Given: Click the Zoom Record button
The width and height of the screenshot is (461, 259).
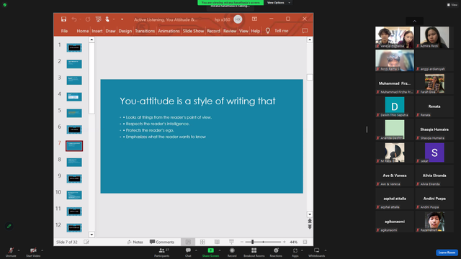Looking at the screenshot, I should pos(232,252).
